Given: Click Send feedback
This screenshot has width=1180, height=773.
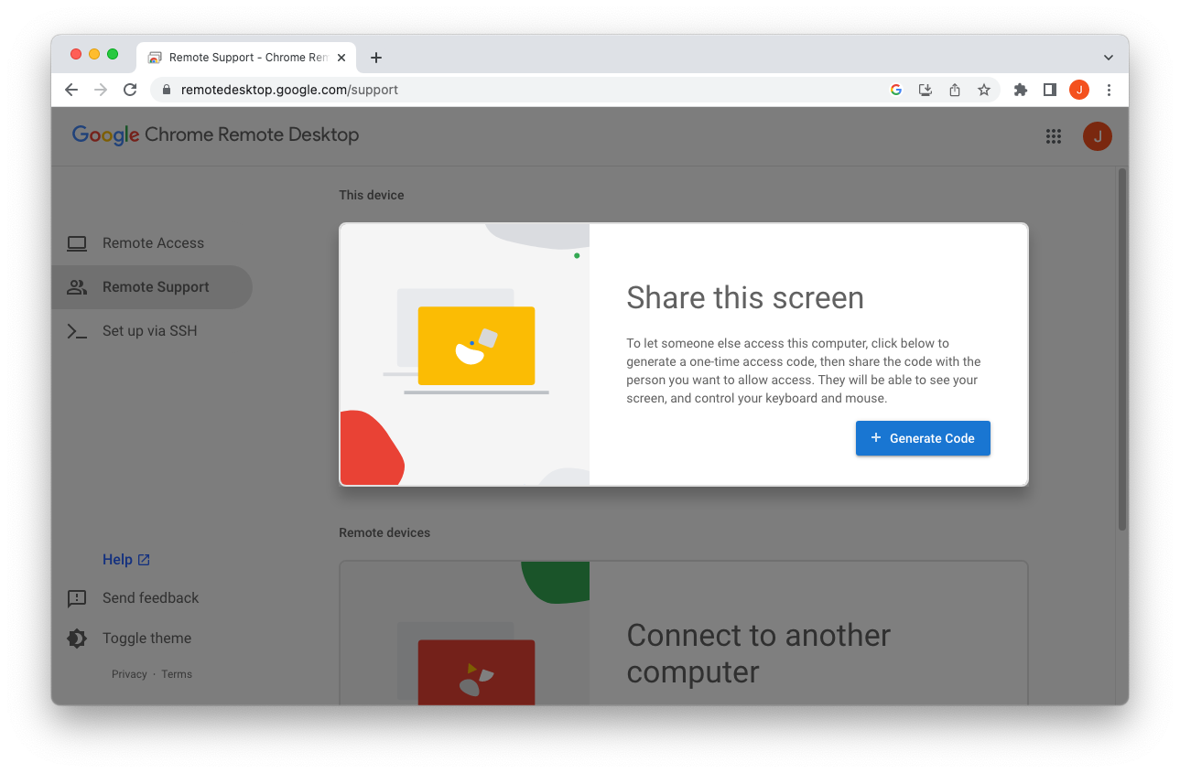Looking at the screenshot, I should pos(150,598).
